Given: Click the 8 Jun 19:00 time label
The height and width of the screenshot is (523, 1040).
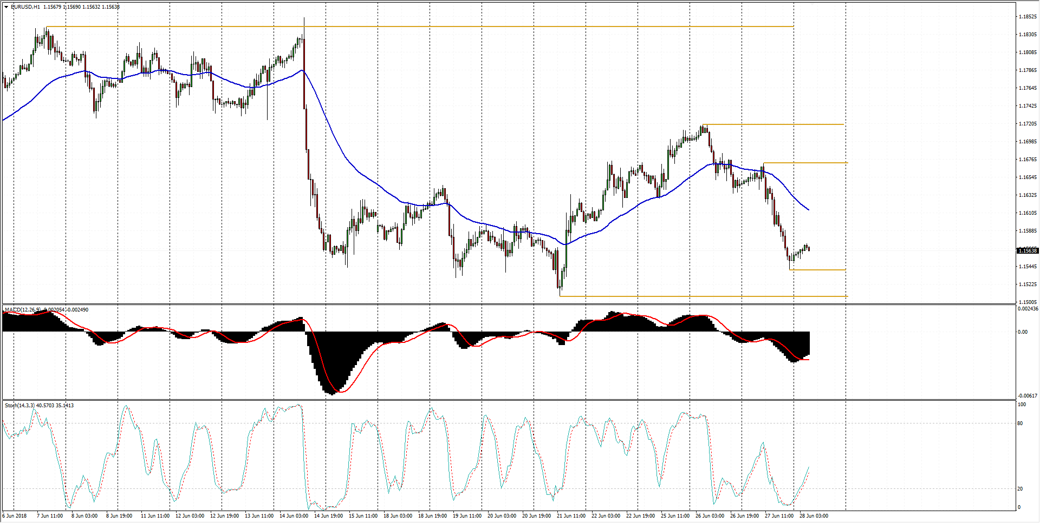Looking at the screenshot, I should point(119,516).
